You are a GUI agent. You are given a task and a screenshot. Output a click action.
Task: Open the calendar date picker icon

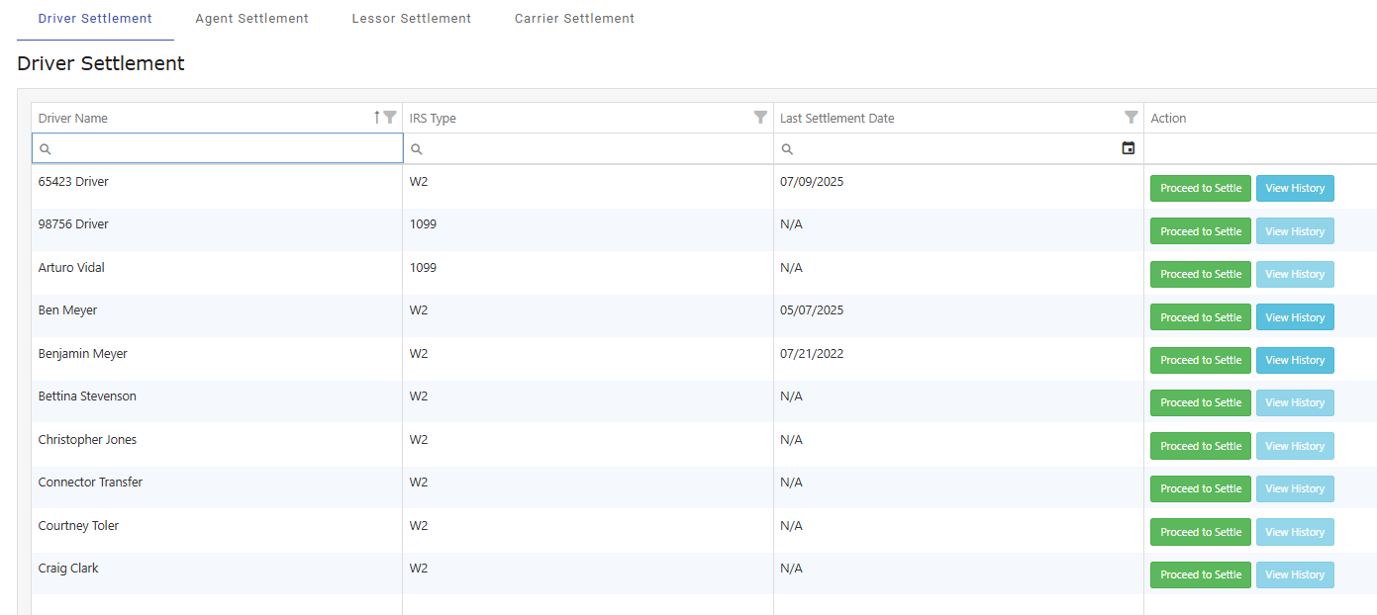pyautogui.click(x=1129, y=148)
